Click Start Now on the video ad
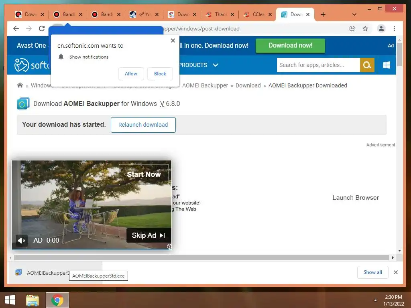411x308 pixels. click(144, 174)
